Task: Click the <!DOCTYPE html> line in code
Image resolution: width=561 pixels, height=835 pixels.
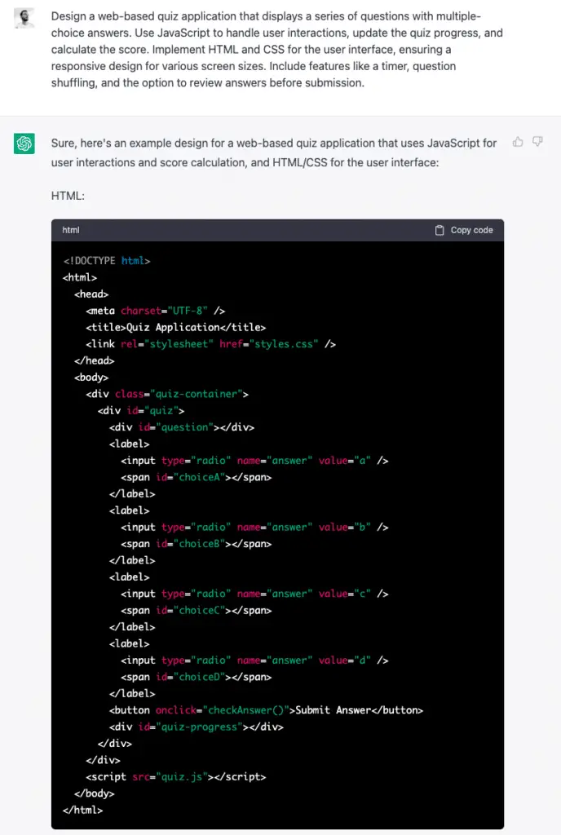Action: [107, 261]
